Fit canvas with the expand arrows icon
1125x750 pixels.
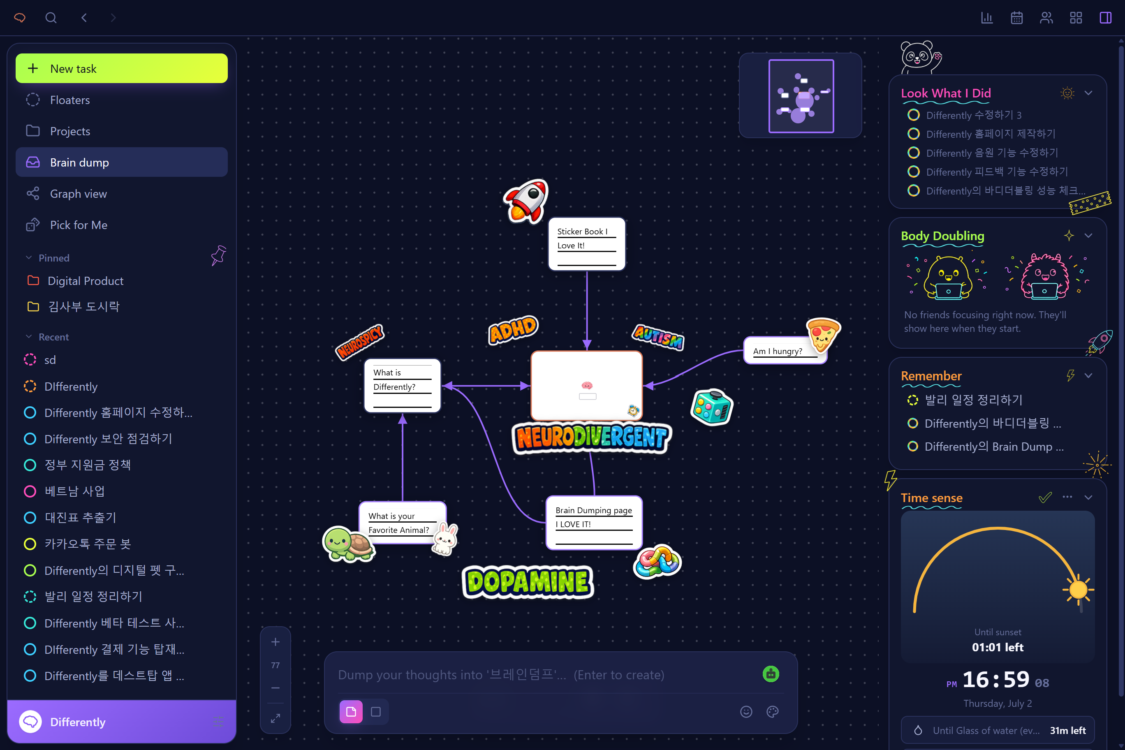click(x=275, y=718)
